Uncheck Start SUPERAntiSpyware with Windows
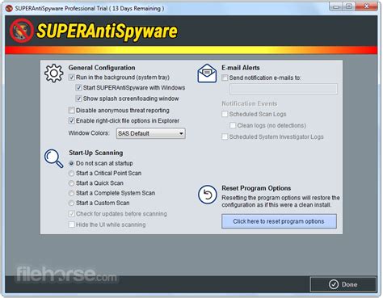The image size is (383, 298). point(78,88)
